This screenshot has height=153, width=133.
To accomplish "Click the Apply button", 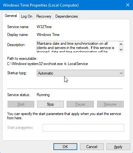I will [x=118, y=147].
